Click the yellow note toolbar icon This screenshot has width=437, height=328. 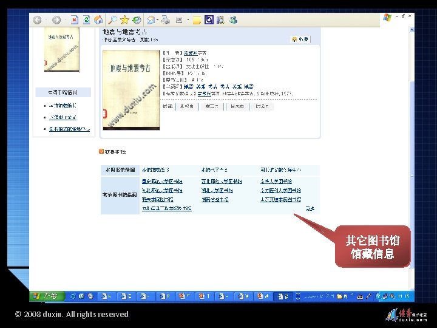click(197, 20)
